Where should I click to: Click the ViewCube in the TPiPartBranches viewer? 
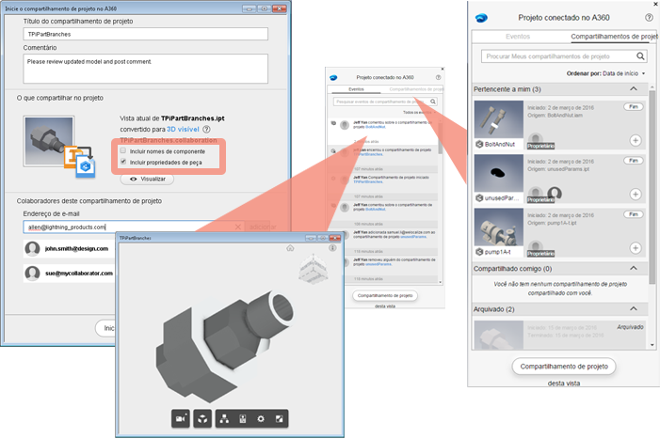(x=314, y=269)
